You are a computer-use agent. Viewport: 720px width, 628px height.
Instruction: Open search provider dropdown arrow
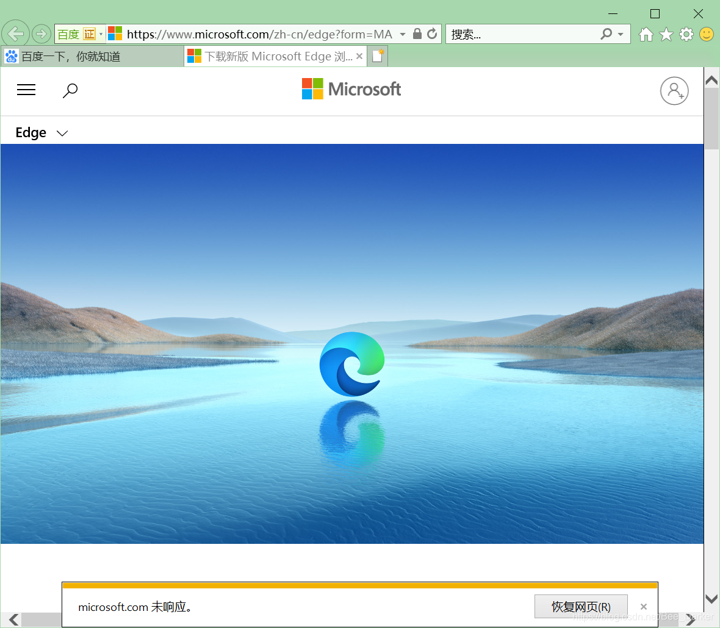coord(621,34)
